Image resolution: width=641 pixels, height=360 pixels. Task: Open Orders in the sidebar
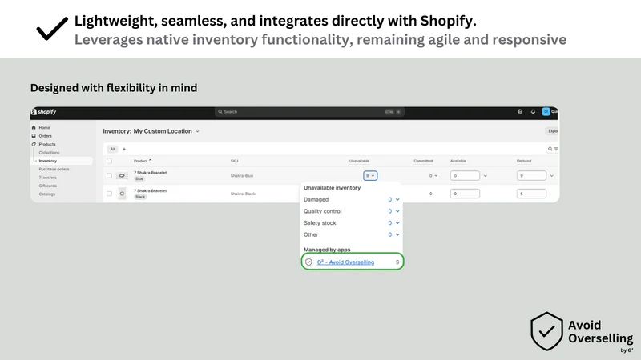pyautogui.click(x=46, y=136)
